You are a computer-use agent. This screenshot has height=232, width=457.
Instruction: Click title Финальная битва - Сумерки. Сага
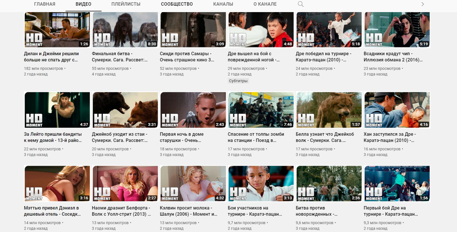120,57
